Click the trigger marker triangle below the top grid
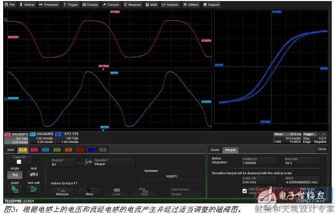This screenshot has width=336, height=214. pyautogui.click(x=103, y=69)
